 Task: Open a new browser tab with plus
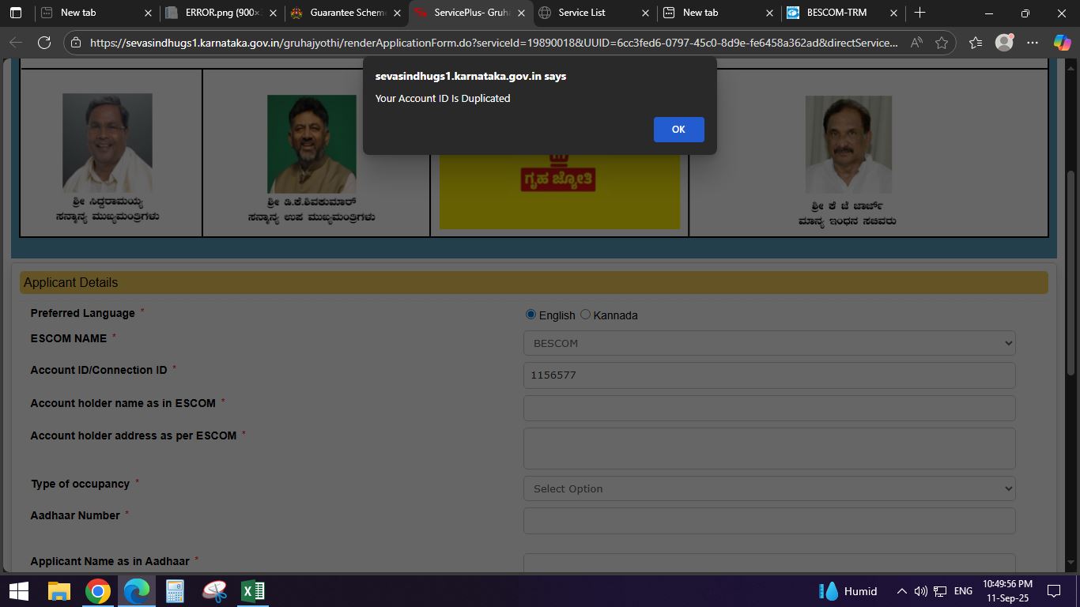point(920,13)
